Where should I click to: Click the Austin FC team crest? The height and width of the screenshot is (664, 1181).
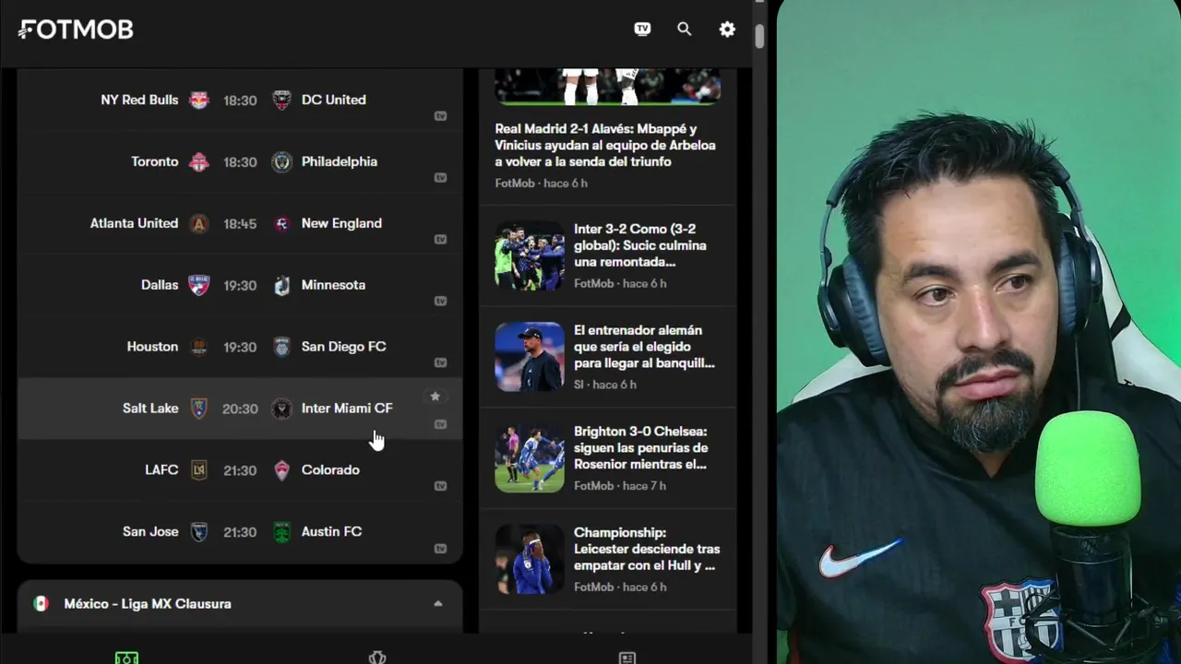(281, 532)
